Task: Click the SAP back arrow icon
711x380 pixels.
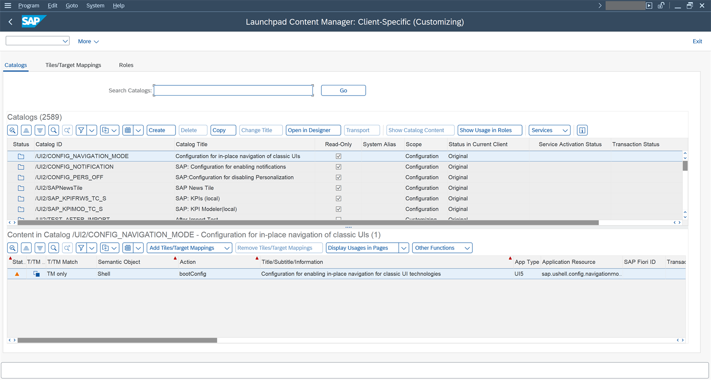Action: (x=11, y=22)
